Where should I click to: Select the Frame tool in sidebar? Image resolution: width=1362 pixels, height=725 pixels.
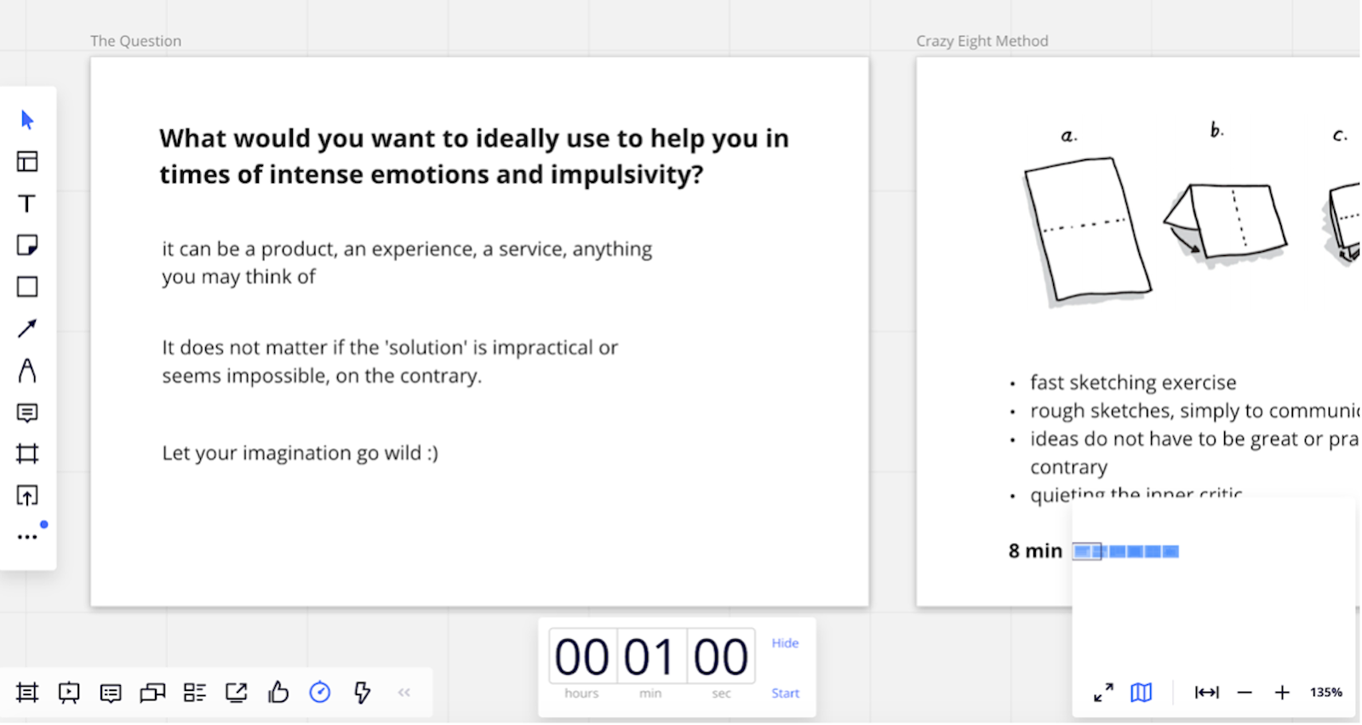point(27,454)
